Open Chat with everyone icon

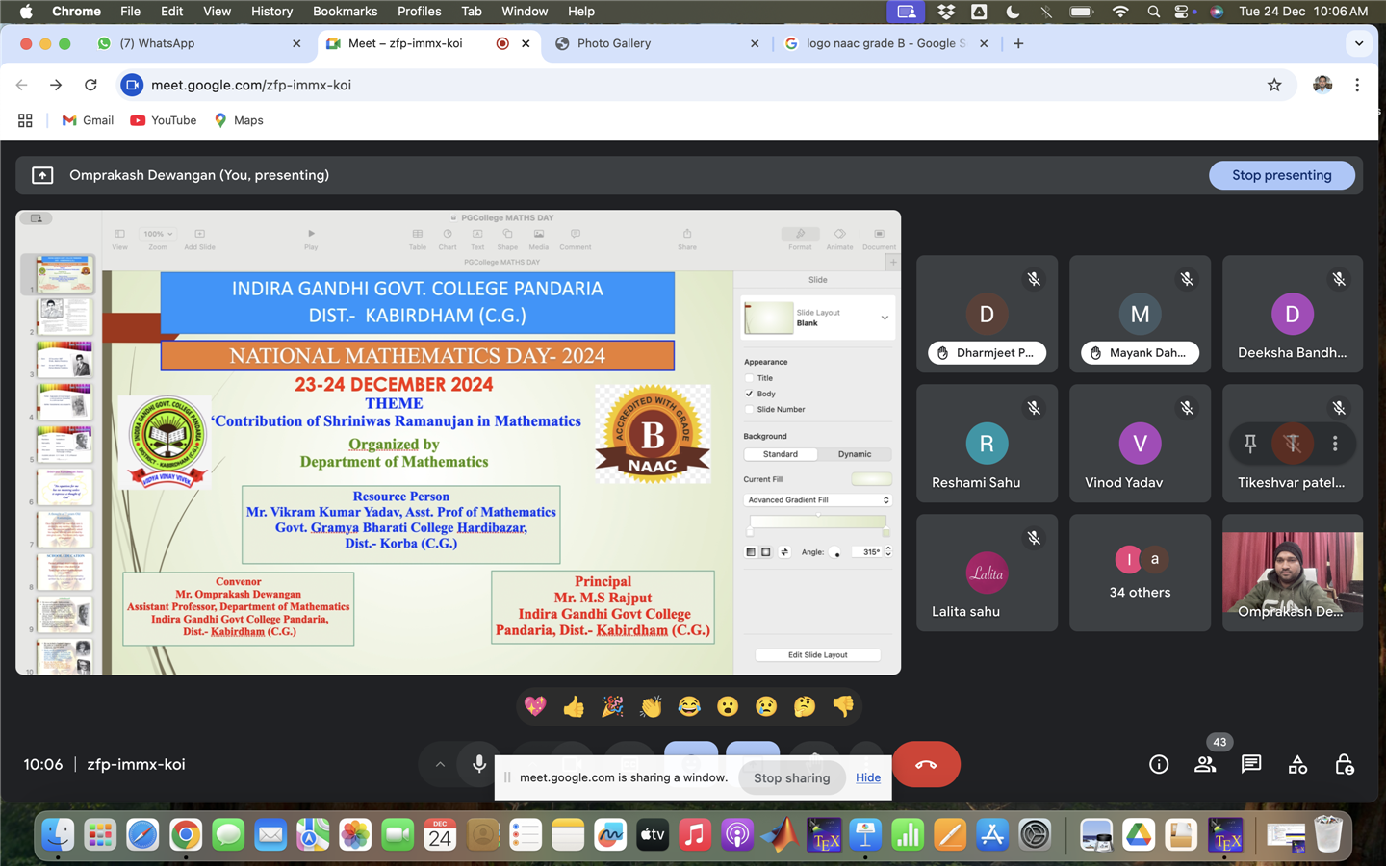click(1251, 764)
